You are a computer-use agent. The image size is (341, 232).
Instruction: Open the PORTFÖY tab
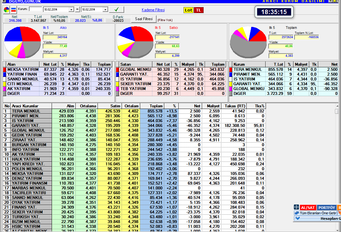(327, 207)
